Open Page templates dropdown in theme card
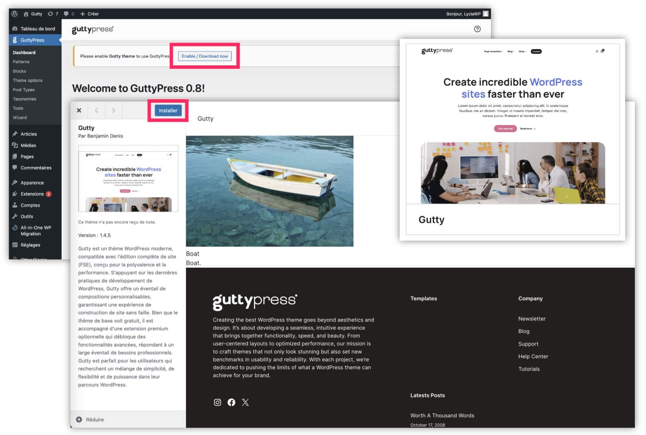 (494, 51)
